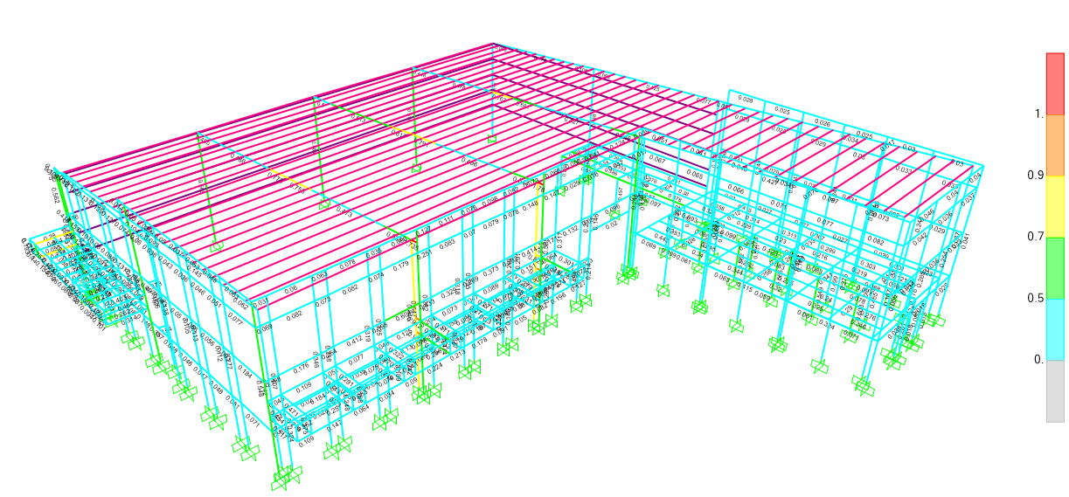Screen dimensions: 1069x497
Task: Select the green support at the front corner column base
Action: (286, 478)
